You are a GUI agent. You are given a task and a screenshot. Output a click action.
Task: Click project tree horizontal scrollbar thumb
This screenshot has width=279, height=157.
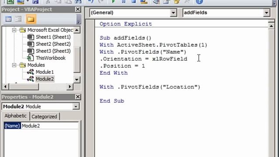click(x=24, y=87)
